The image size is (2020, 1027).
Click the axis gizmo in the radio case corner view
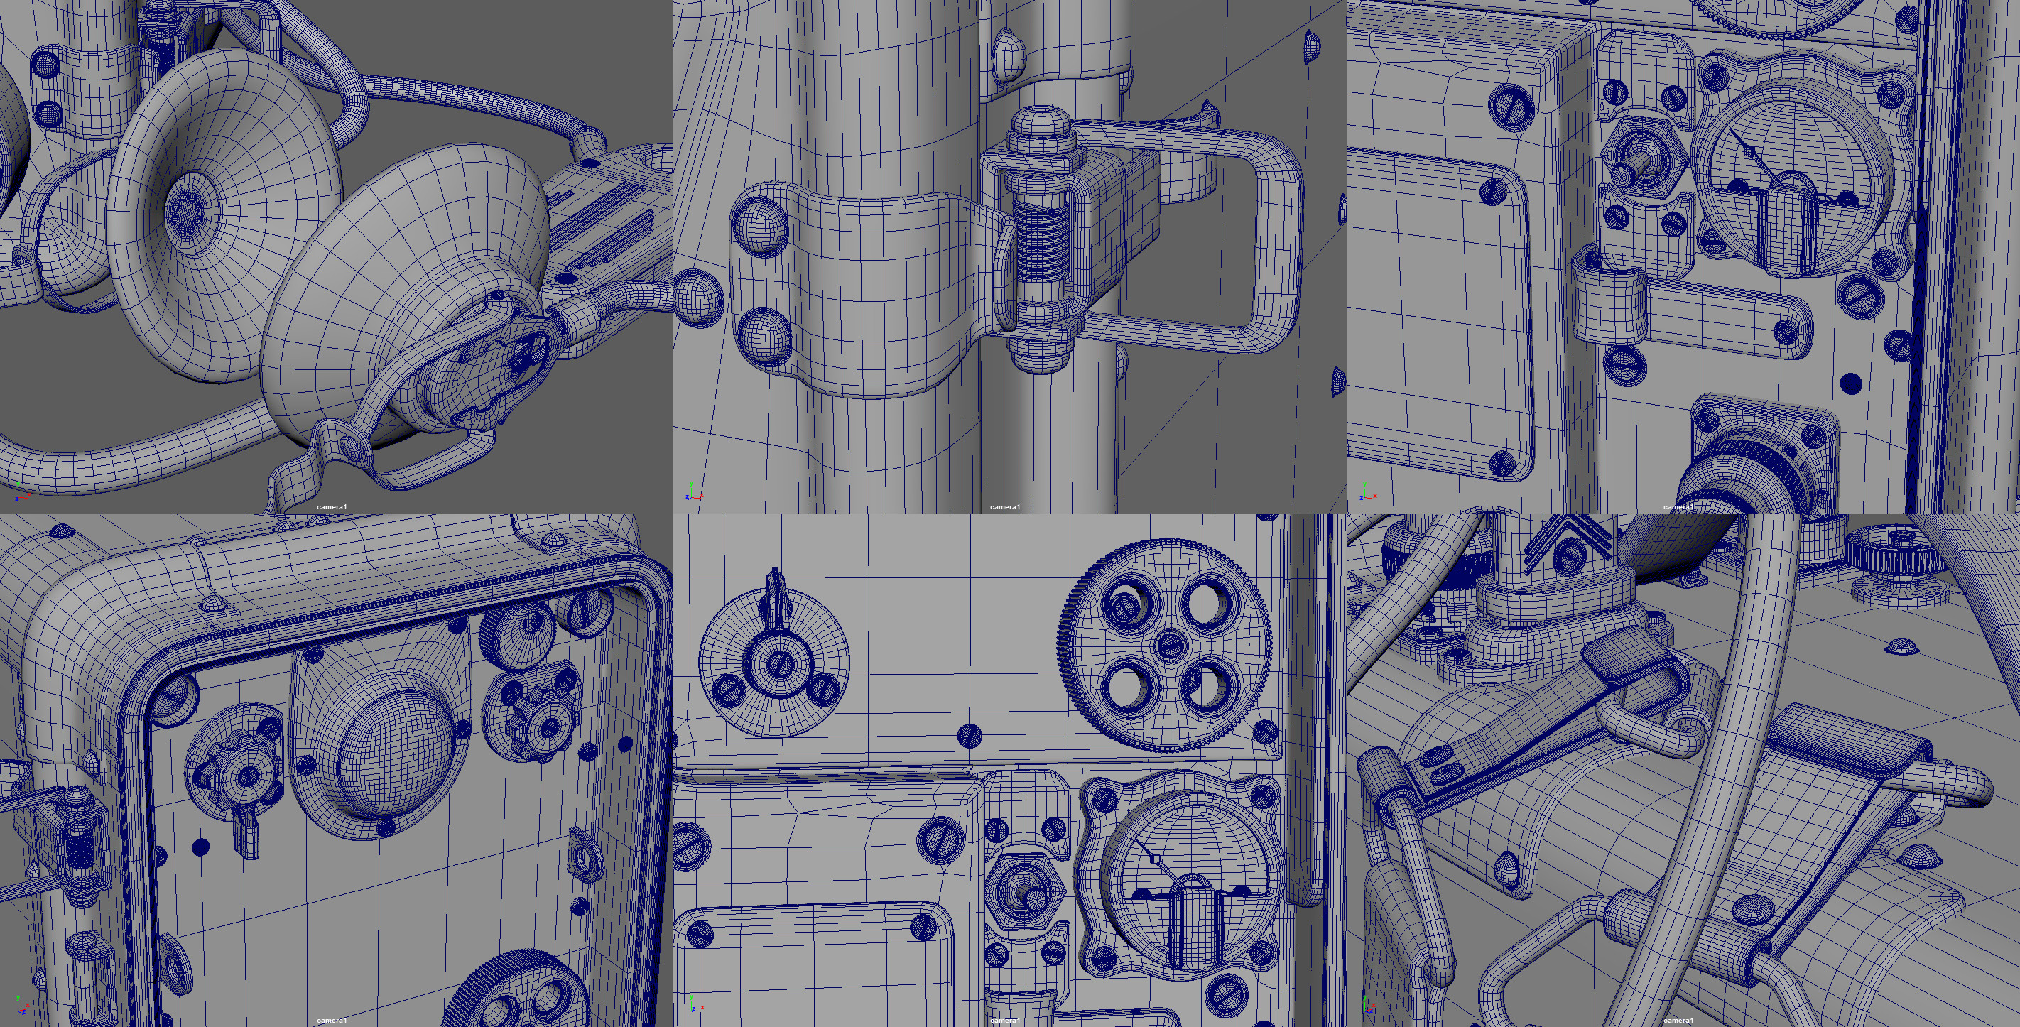tap(21, 1005)
